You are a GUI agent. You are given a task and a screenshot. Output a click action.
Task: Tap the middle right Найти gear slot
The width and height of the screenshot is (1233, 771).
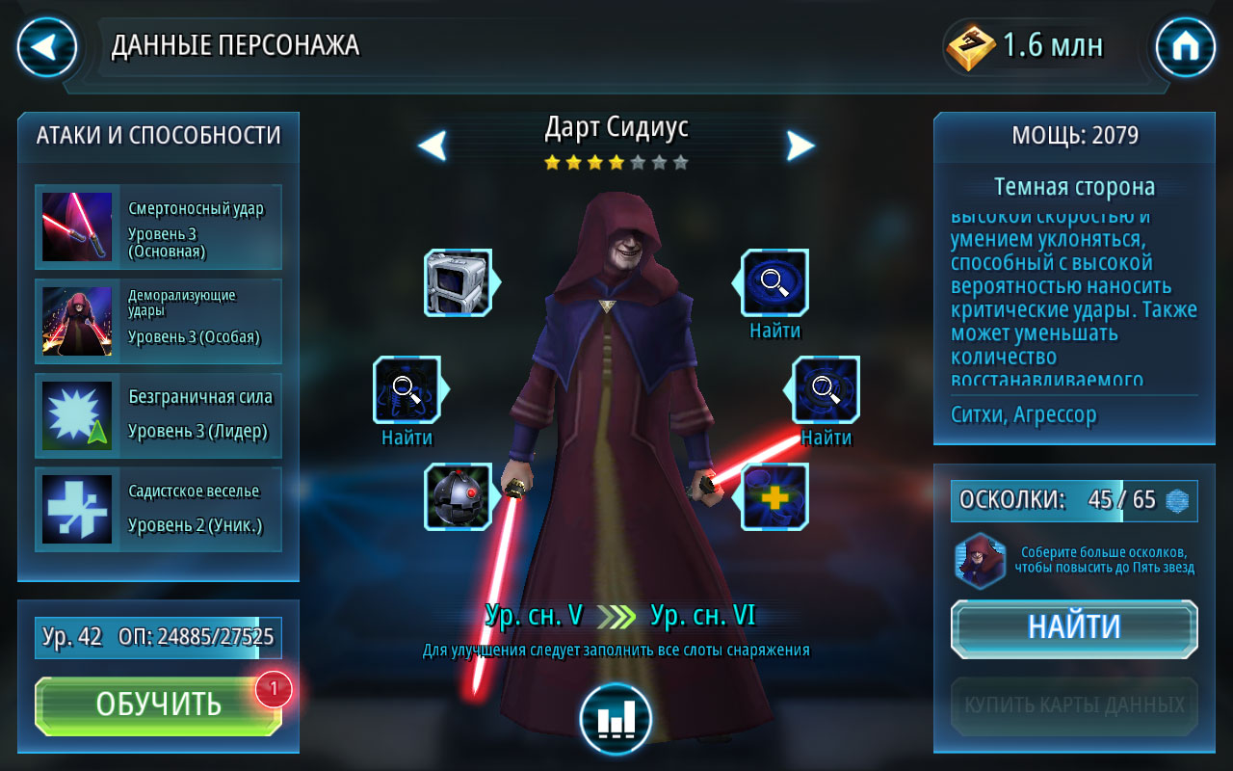826,389
